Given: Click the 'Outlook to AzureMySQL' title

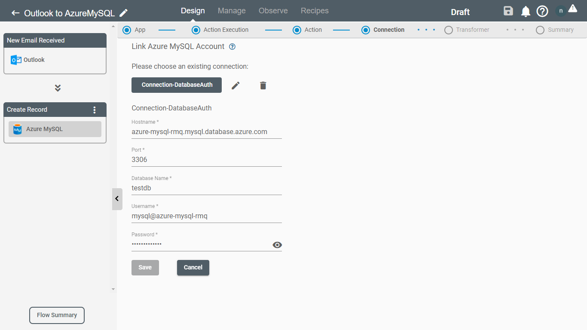Looking at the screenshot, I should tap(69, 13).
